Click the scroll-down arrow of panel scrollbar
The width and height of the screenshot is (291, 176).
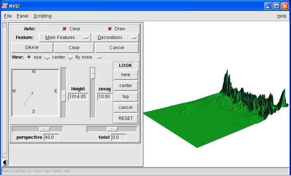pos(5,156)
